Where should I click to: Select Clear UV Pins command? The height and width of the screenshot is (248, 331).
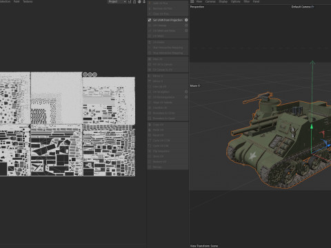pyautogui.click(x=168, y=14)
